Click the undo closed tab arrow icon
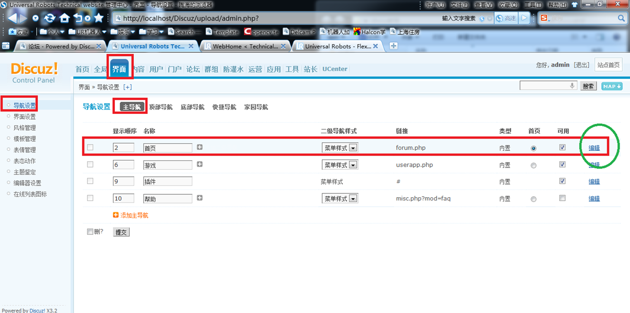This screenshot has width=630, height=313. (79, 18)
